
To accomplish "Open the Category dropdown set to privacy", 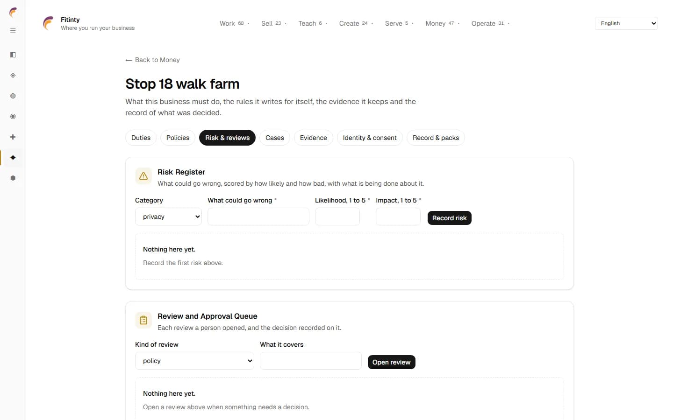I will click(168, 217).
